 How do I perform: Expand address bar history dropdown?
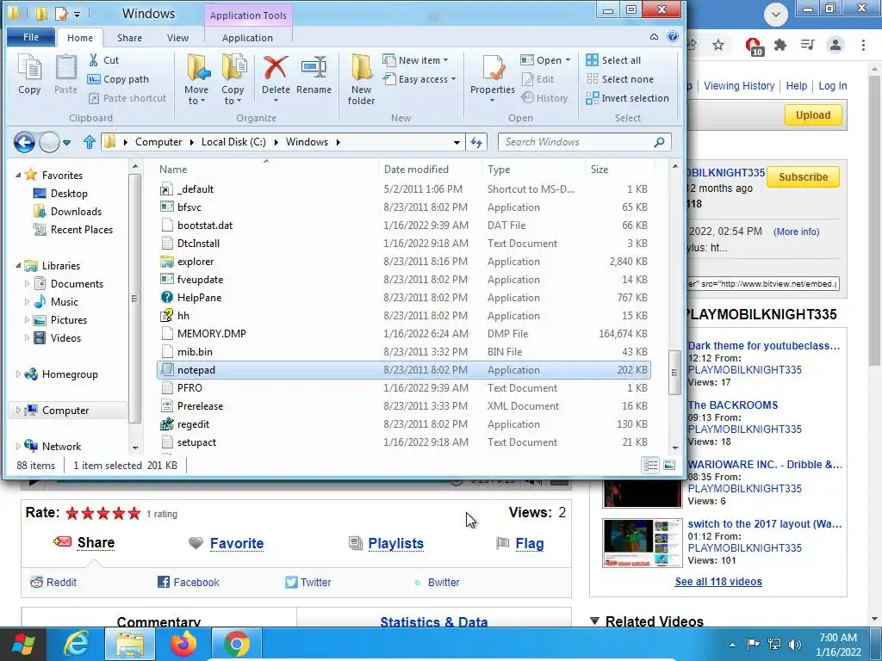[457, 142]
